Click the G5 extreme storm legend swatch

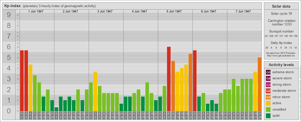[268, 72]
